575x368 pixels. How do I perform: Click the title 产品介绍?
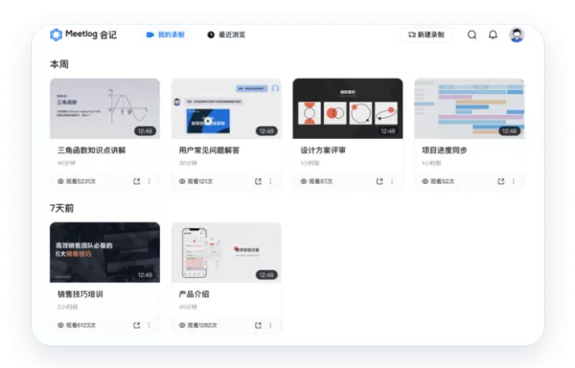(x=194, y=294)
